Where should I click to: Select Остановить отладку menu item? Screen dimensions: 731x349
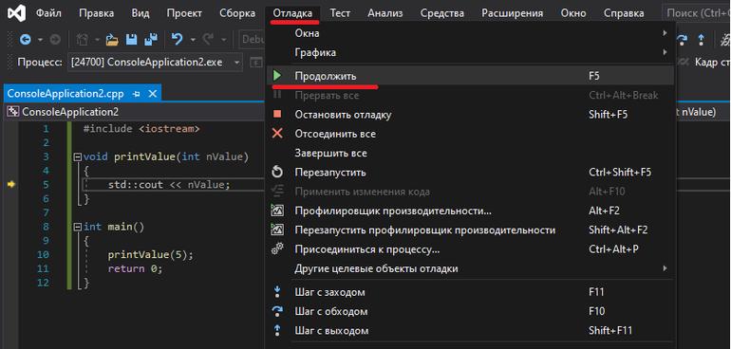(x=470, y=115)
